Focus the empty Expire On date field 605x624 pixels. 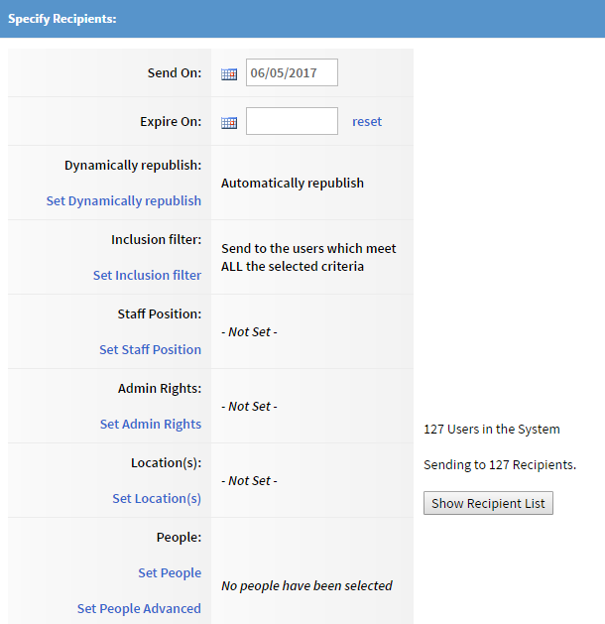[292, 121]
